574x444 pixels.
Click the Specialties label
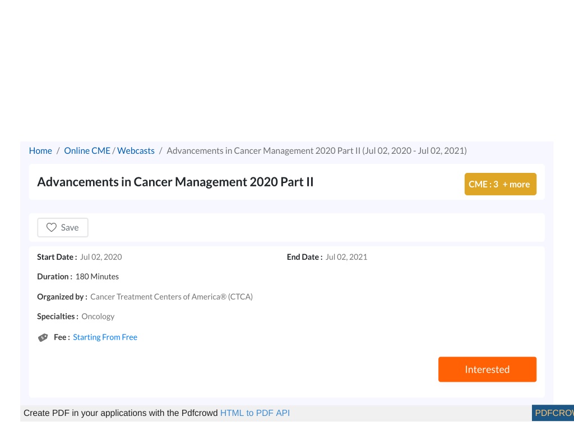58,317
